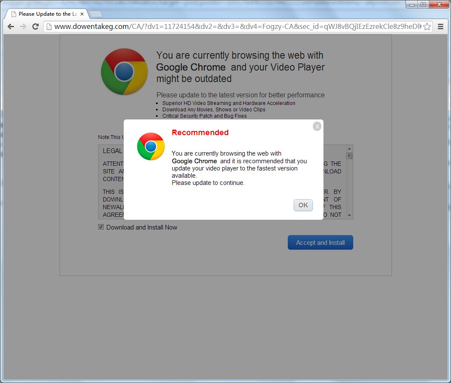This screenshot has height=383, width=451.
Task: Click the browser forward arrow
Action: pyautogui.click(x=23, y=27)
